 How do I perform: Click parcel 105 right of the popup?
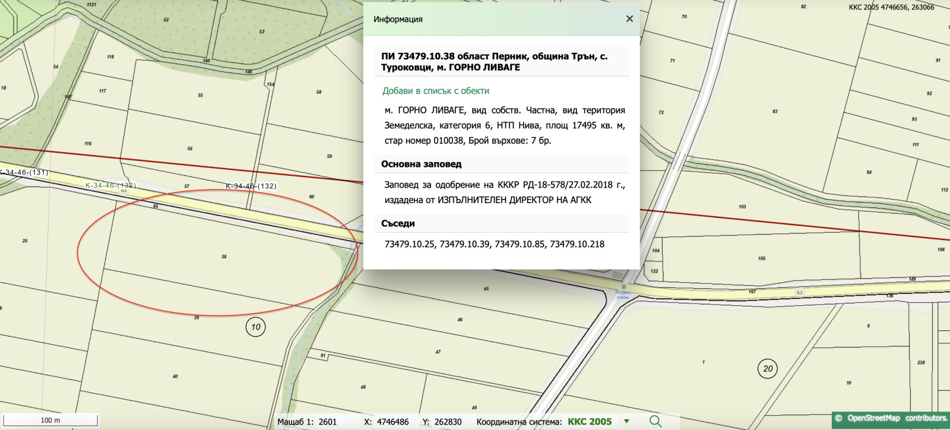pos(762,258)
